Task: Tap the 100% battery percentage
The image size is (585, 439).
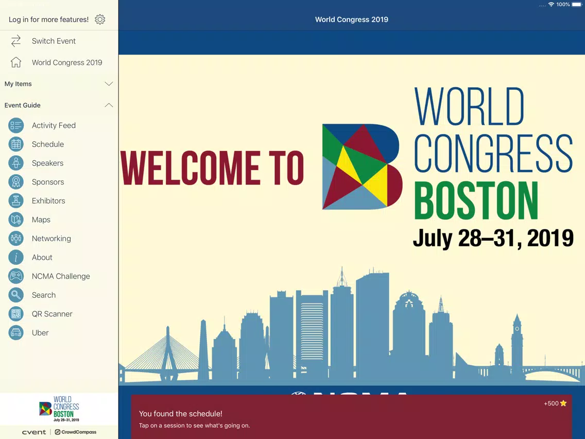Action: (563, 5)
